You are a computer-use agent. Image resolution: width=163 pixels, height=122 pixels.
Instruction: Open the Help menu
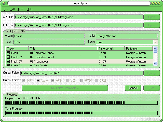[x=30, y=9]
